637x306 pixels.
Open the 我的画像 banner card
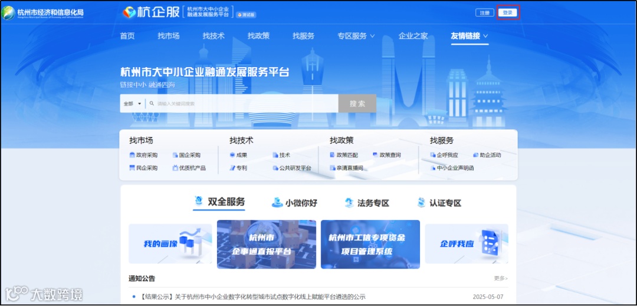tap(170, 244)
